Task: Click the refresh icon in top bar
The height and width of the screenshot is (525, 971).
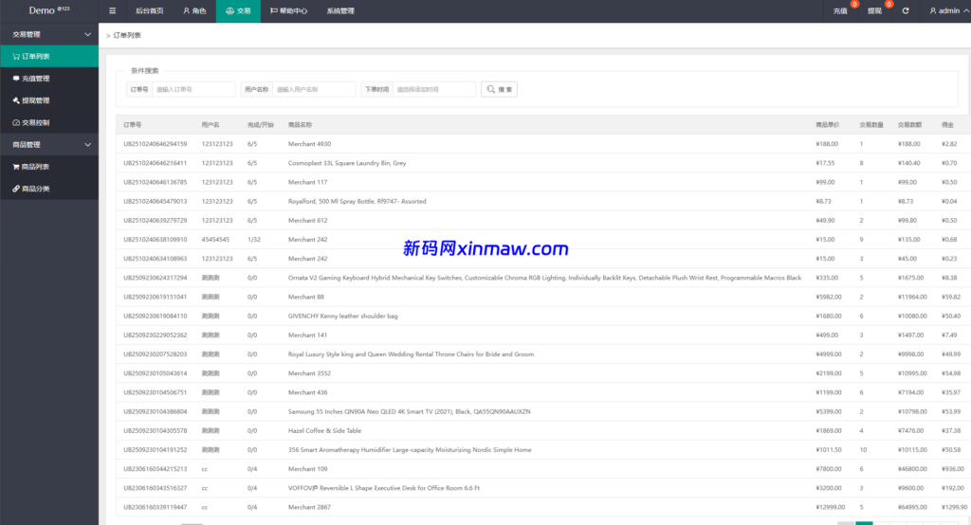Action: point(906,10)
